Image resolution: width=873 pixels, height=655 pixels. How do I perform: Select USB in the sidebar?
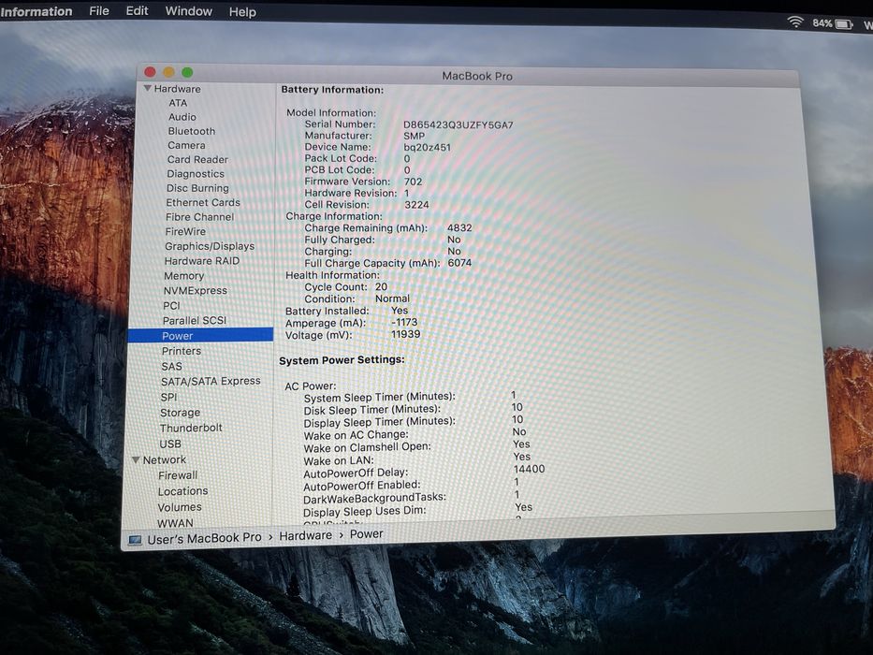coord(169,444)
